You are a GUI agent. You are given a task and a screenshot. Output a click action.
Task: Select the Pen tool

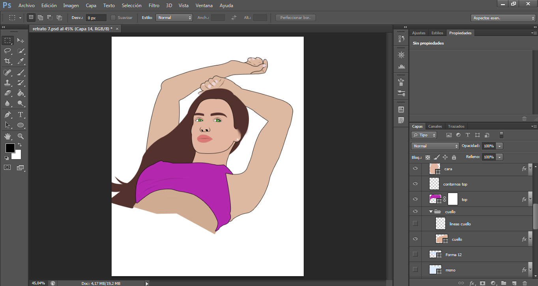tap(7, 115)
